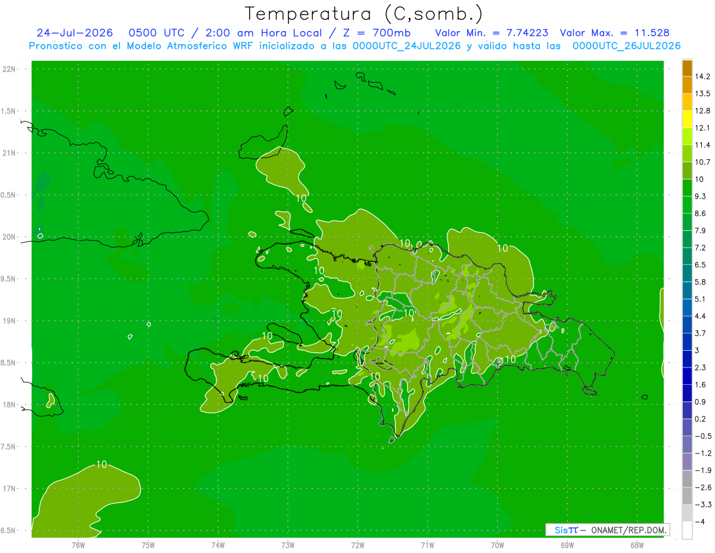Pick the olive-green swatch between 10 and 10.7

pos(687,171)
